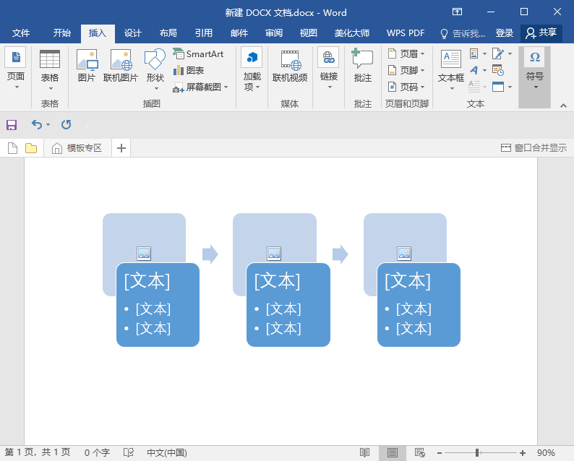Click the 告诉我 tell me search box
Viewport: 574px width, 461px height.
coord(463,33)
